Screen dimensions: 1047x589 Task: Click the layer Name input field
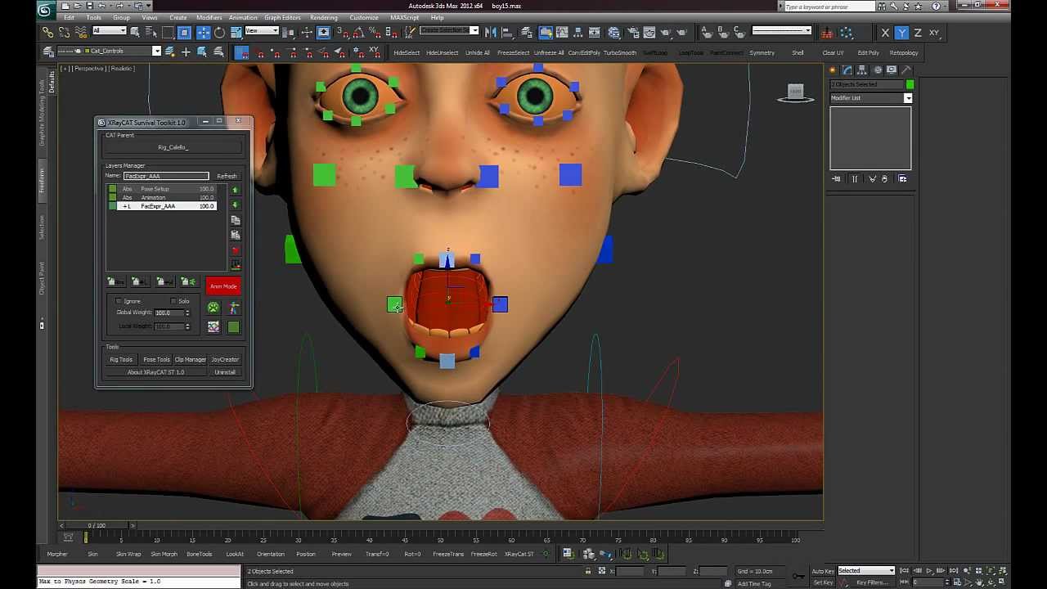click(x=166, y=176)
